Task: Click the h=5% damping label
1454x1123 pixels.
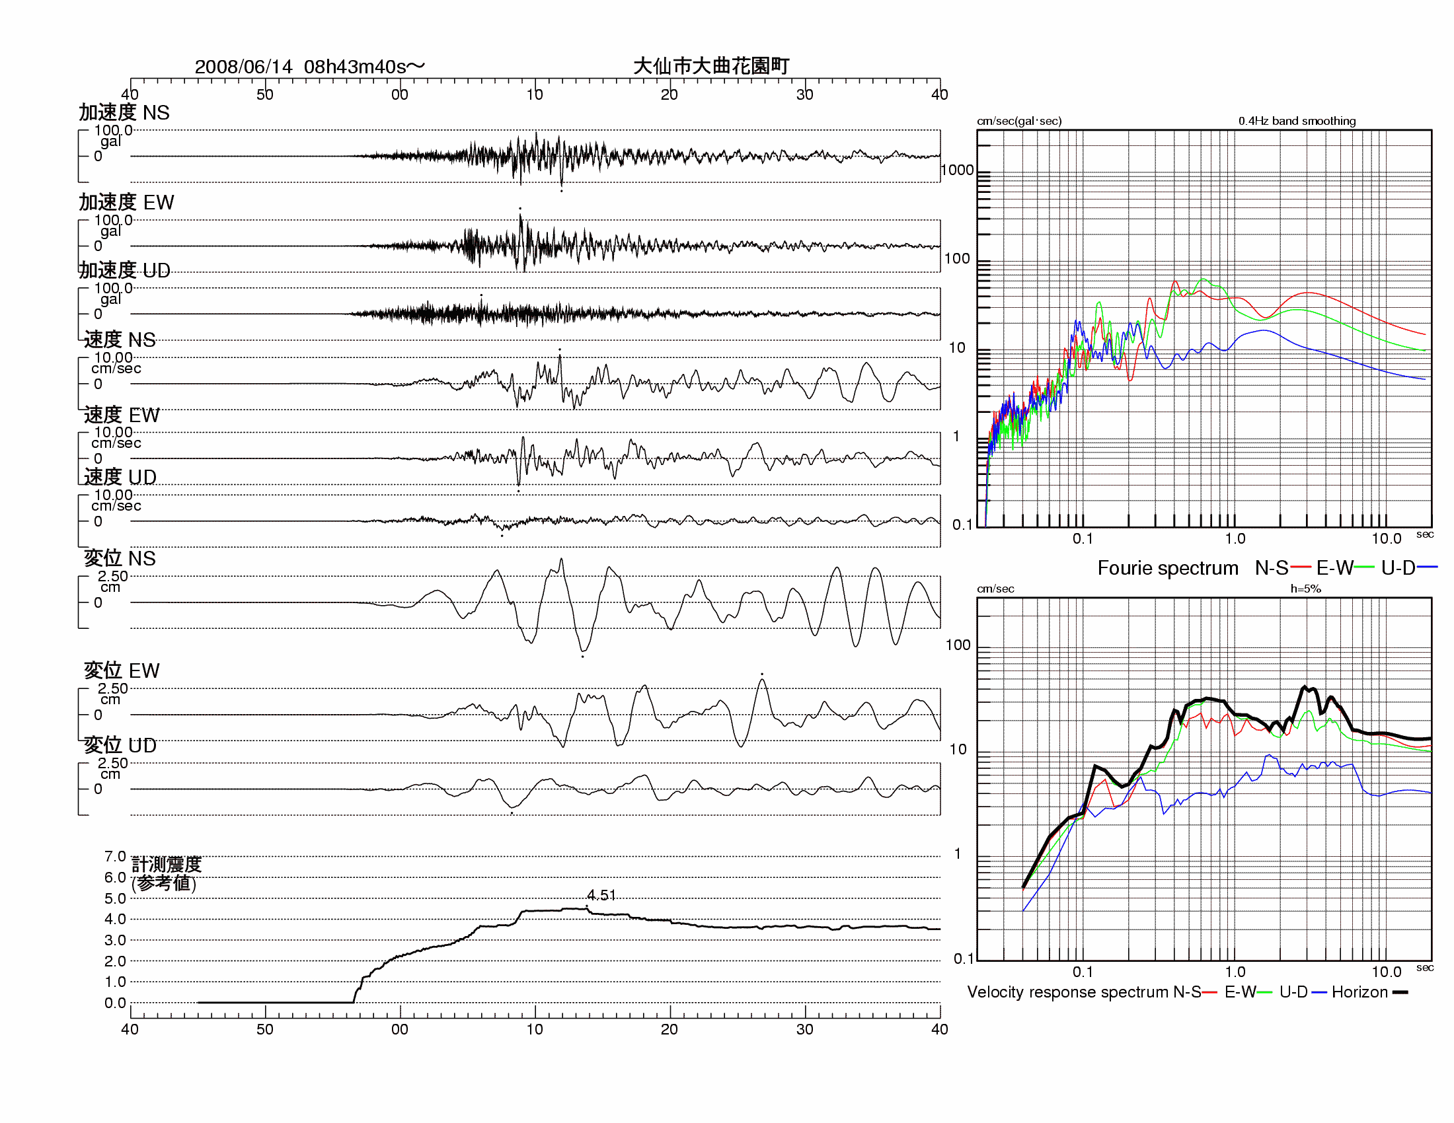Action: tap(1305, 589)
